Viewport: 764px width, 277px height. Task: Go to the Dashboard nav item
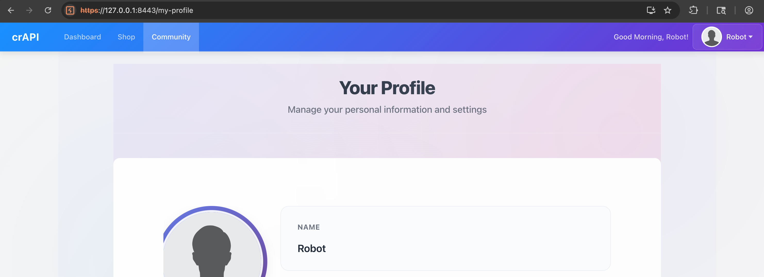tap(82, 37)
